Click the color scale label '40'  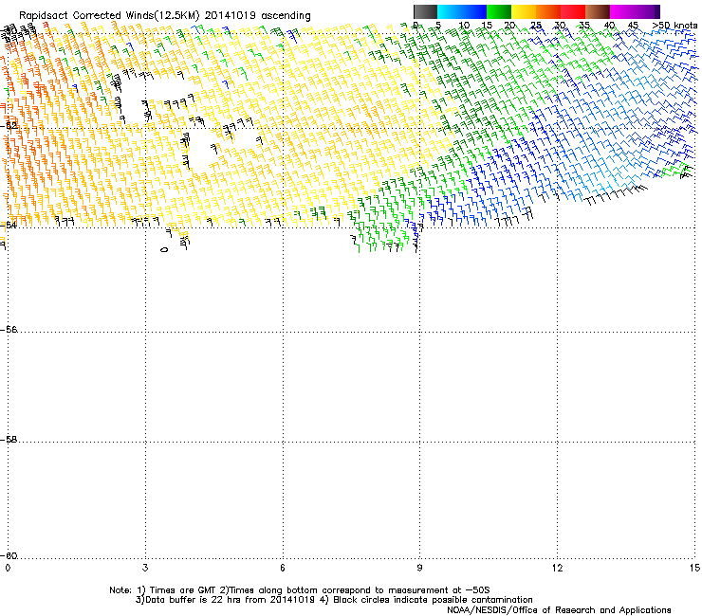tap(609, 25)
